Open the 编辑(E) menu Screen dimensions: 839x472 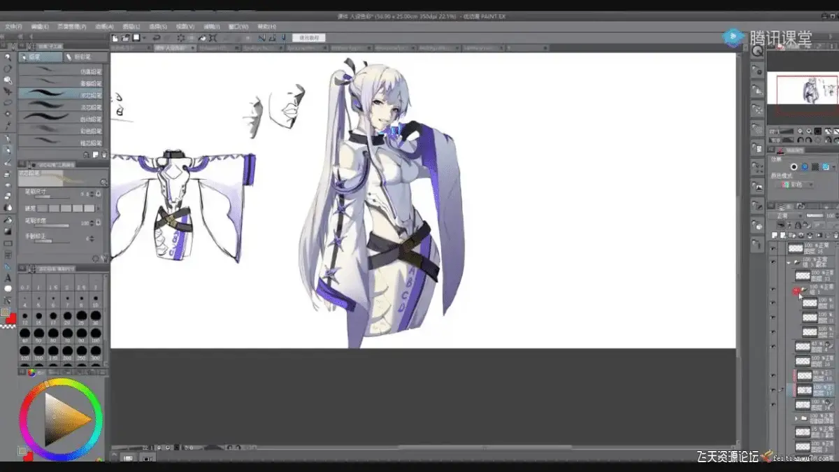(40, 27)
